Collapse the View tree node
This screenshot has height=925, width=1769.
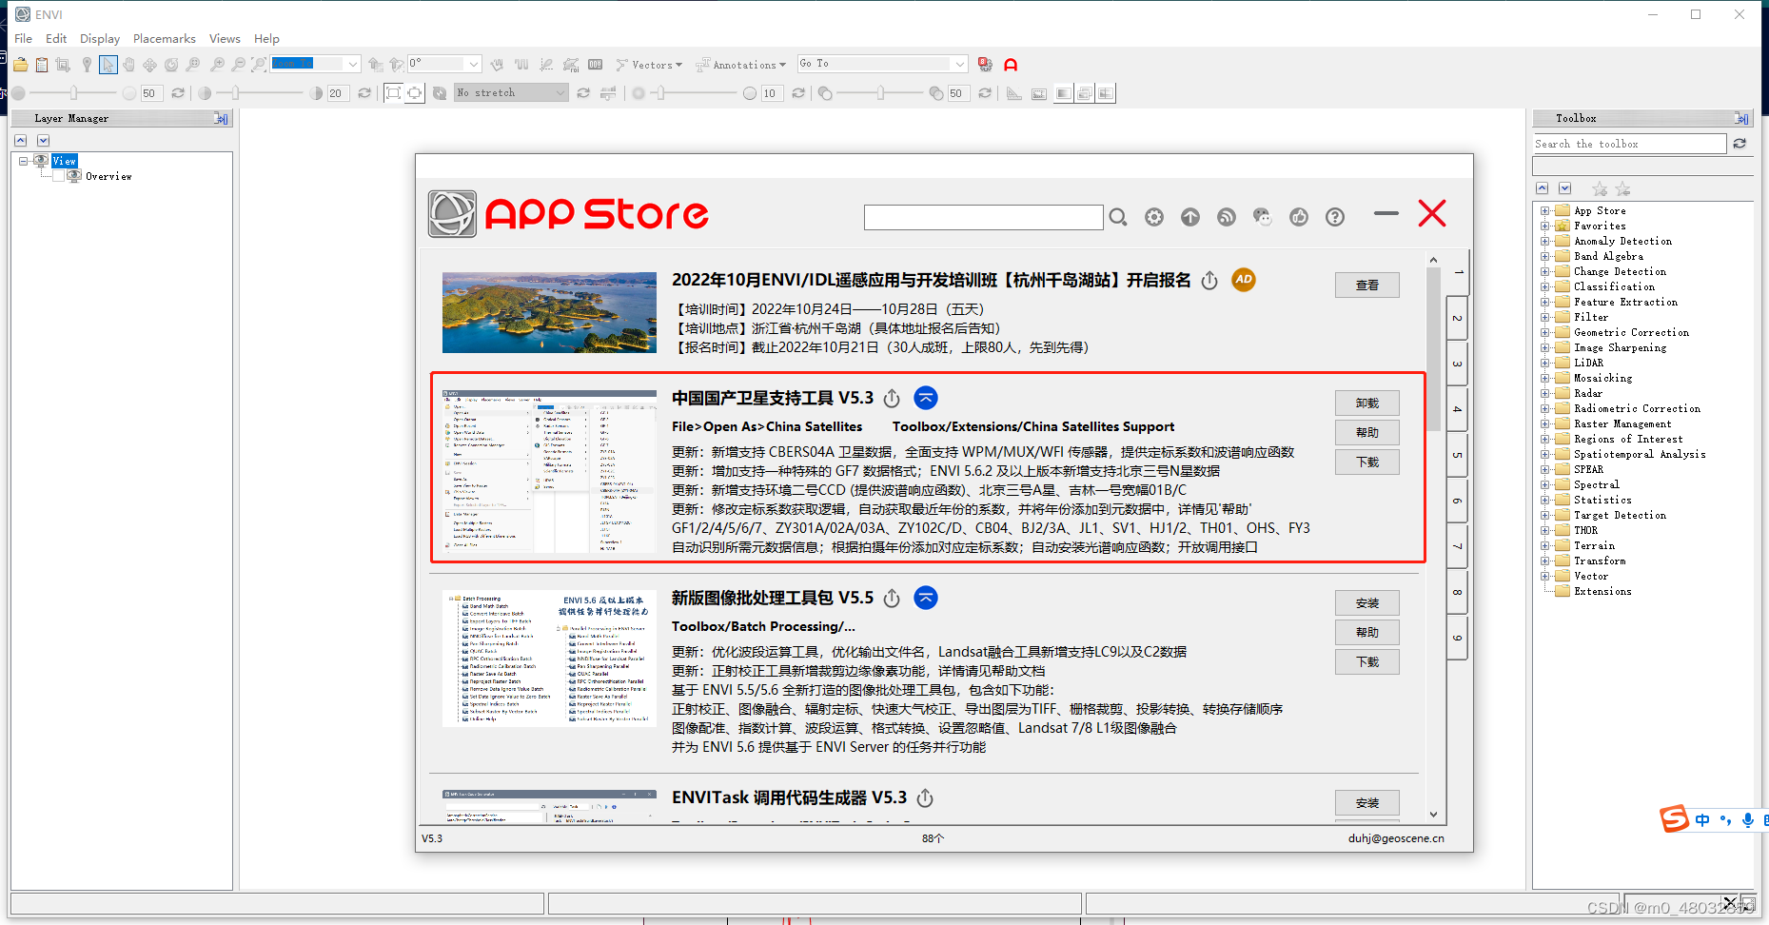click(x=24, y=161)
